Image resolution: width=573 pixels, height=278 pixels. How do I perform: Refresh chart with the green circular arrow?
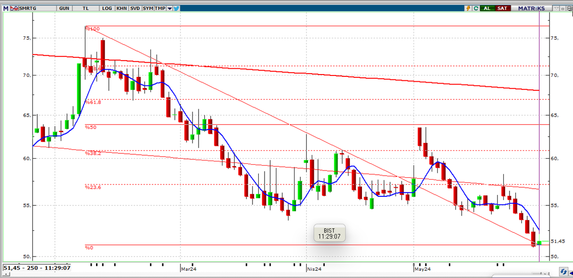pyautogui.click(x=476, y=8)
